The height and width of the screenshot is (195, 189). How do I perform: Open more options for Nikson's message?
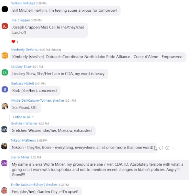point(173,148)
